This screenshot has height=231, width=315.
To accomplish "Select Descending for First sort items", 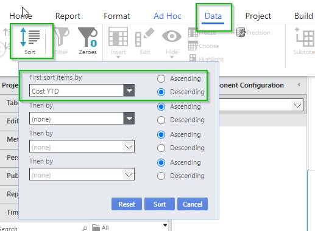I will click(x=161, y=92).
